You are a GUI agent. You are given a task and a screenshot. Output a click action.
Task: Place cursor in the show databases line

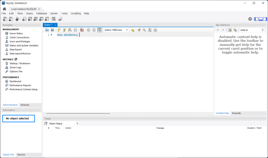click(x=67, y=35)
